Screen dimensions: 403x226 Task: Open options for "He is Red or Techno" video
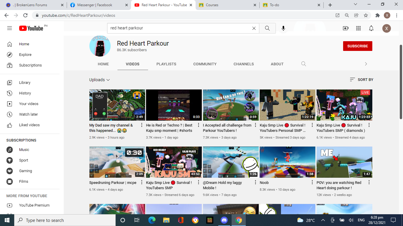coord(199,125)
